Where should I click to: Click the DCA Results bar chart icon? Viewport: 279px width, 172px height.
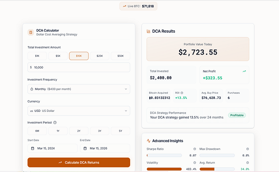coord(149,31)
